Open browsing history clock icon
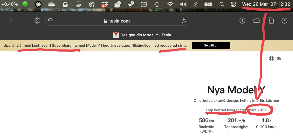 [x=284, y=21]
